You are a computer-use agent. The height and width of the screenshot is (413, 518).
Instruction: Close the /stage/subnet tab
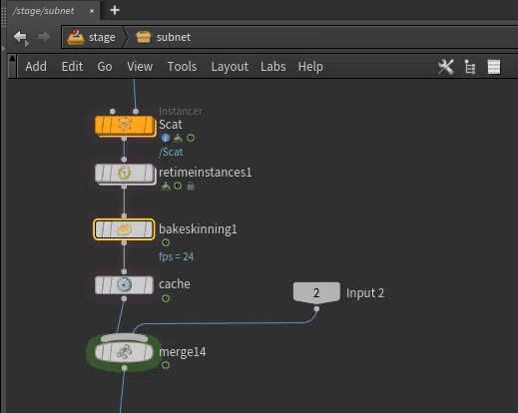click(92, 11)
